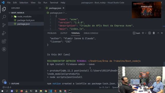Click the "Is this OK? (yes)" terminal line

[x=59, y=55]
